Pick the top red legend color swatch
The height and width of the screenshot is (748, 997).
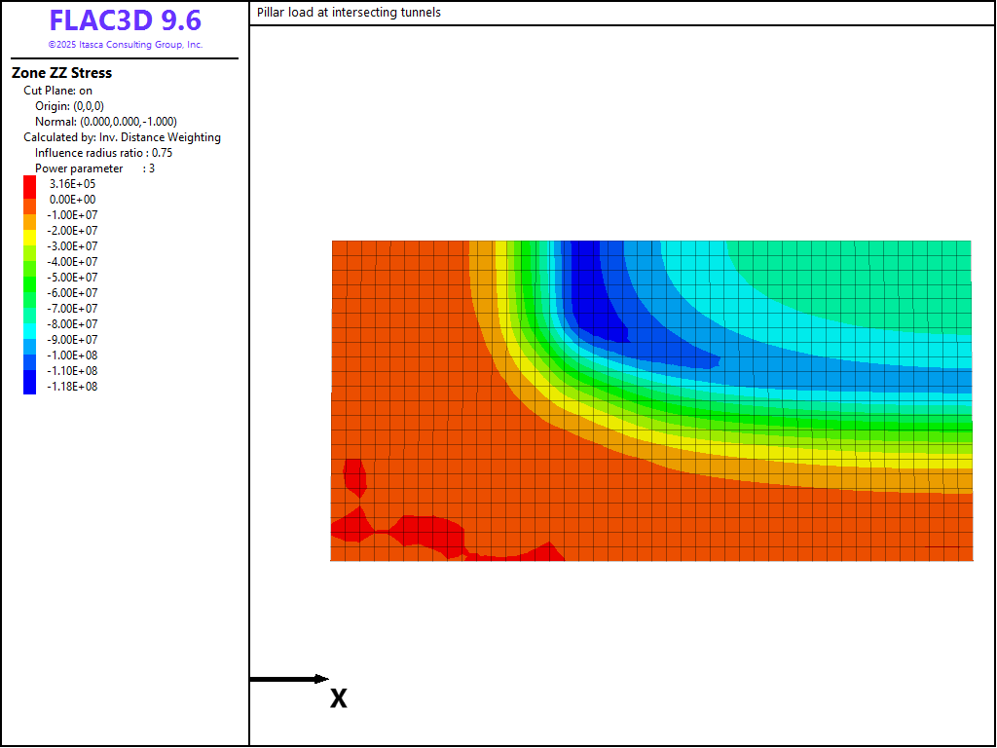click(x=30, y=183)
